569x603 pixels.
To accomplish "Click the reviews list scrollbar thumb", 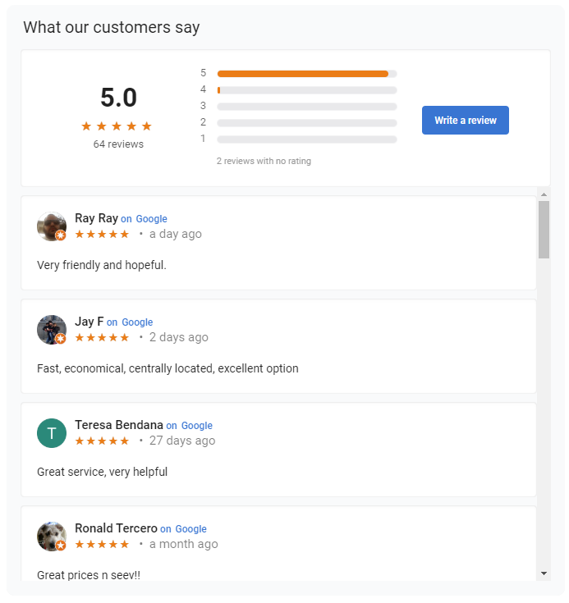I will (x=544, y=229).
